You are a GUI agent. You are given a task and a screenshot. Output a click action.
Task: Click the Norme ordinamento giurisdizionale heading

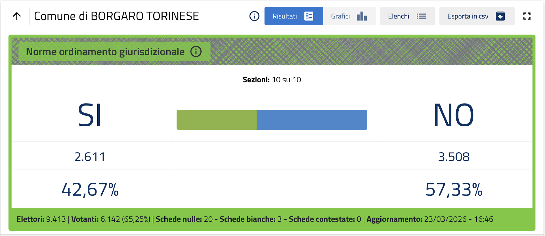click(105, 52)
